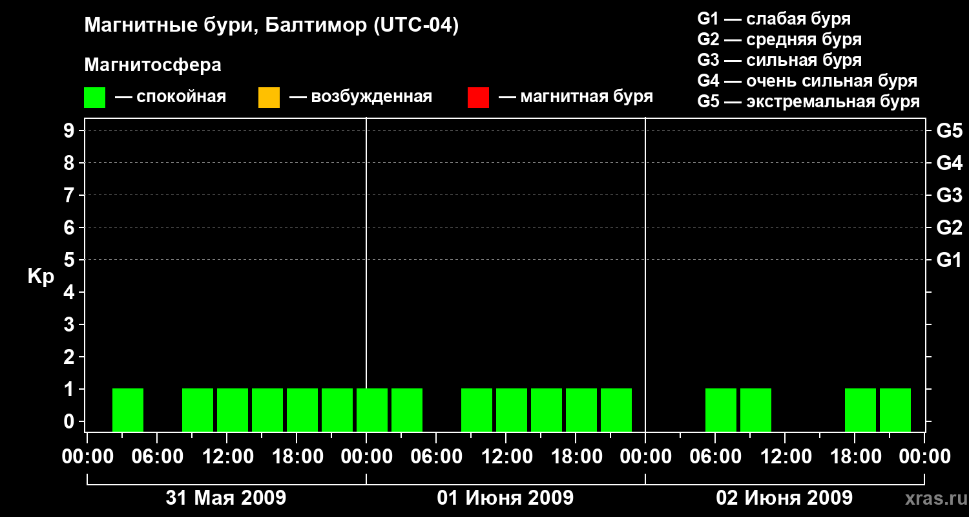The image size is (969, 517).
Task: Click the red "магнитная буря" legend swatch
Action: coord(478,98)
